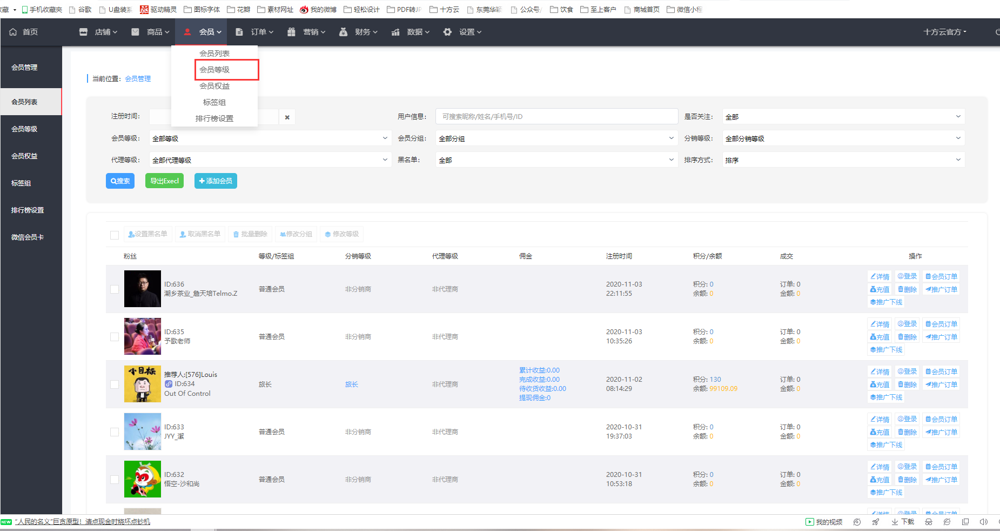Click 旅长 distribution level link
1000x531 pixels.
352,384
